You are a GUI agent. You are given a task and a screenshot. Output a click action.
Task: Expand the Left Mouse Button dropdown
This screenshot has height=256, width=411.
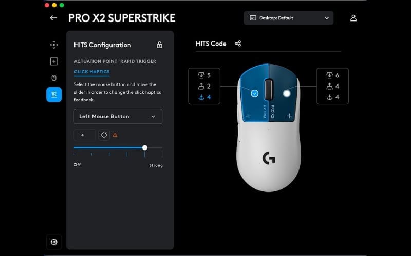pos(118,116)
